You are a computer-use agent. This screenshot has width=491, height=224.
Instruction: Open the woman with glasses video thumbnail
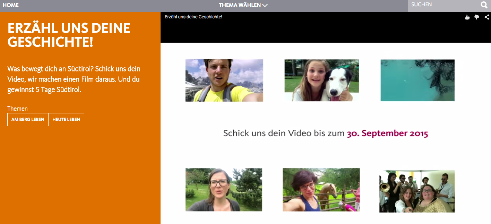[224, 190]
